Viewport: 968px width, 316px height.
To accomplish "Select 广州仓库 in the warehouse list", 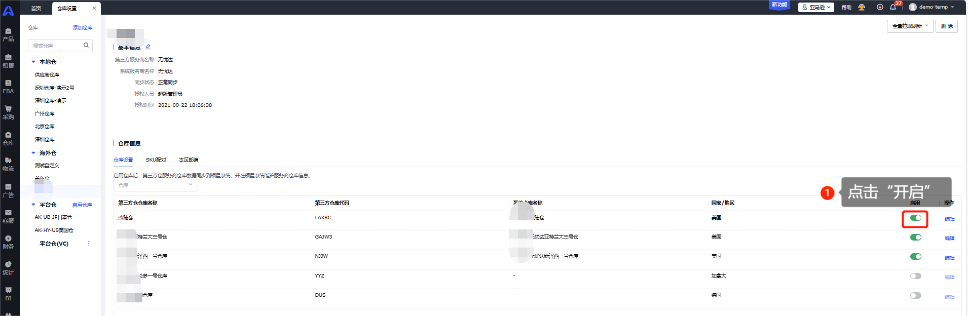I will [x=45, y=114].
